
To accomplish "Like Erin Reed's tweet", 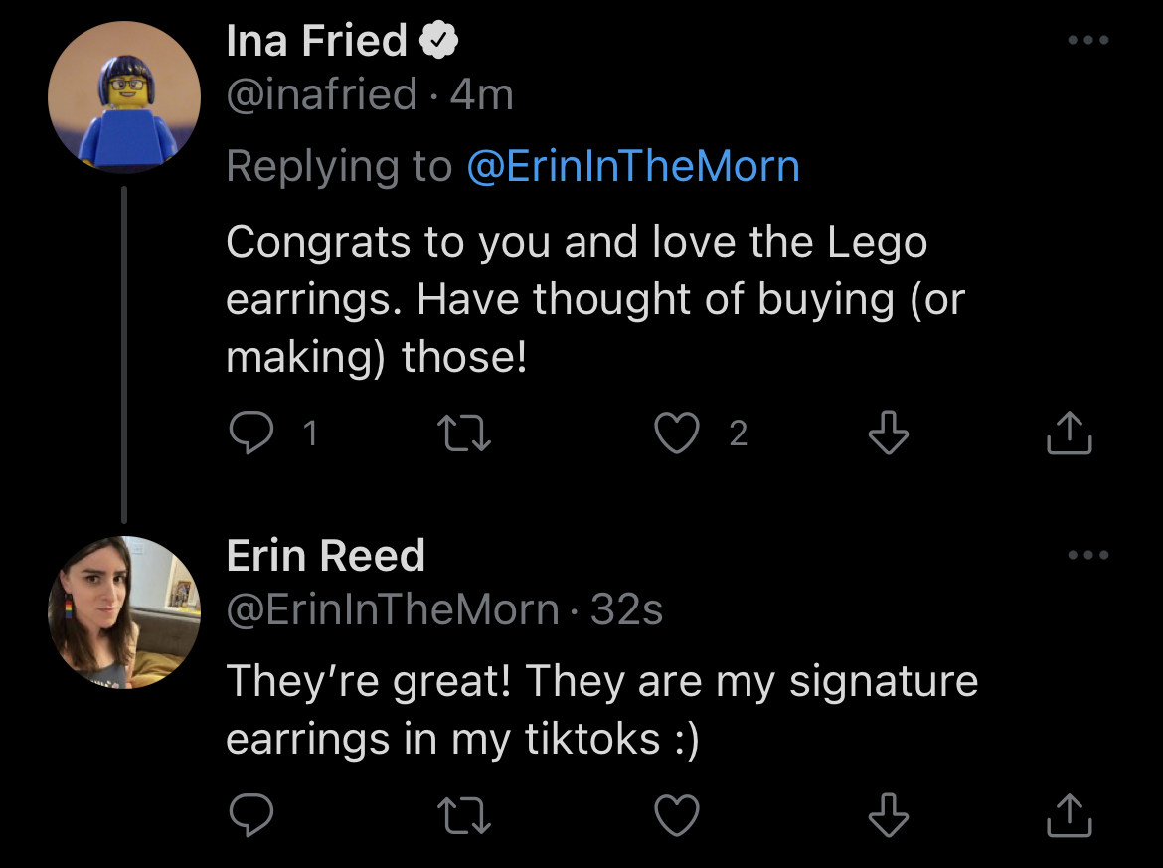I will tap(678, 816).
